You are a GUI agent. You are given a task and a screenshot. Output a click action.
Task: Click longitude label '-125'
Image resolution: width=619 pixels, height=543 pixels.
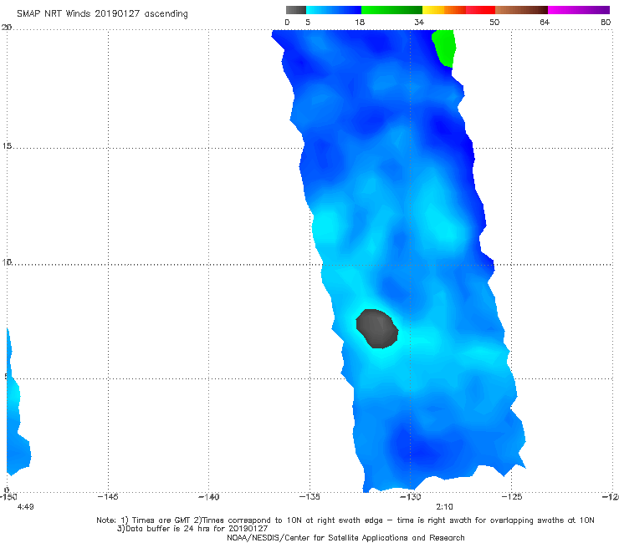pyautogui.click(x=512, y=497)
